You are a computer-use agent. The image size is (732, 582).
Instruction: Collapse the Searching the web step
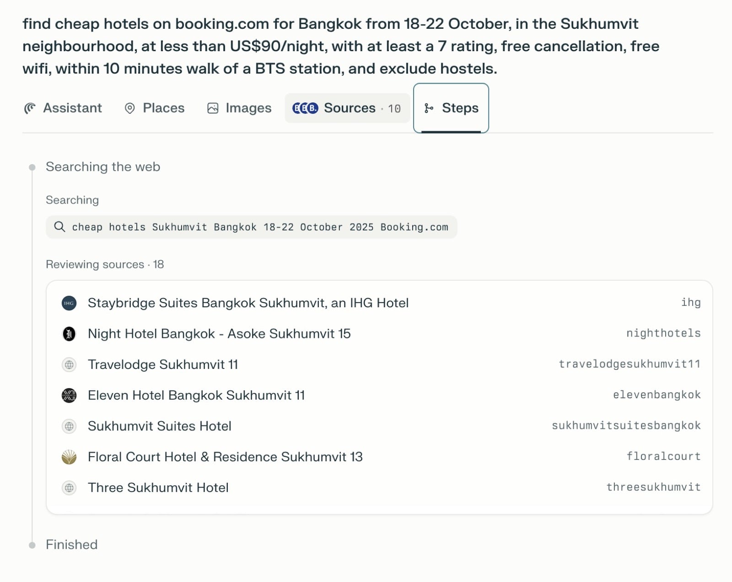(103, 167)
